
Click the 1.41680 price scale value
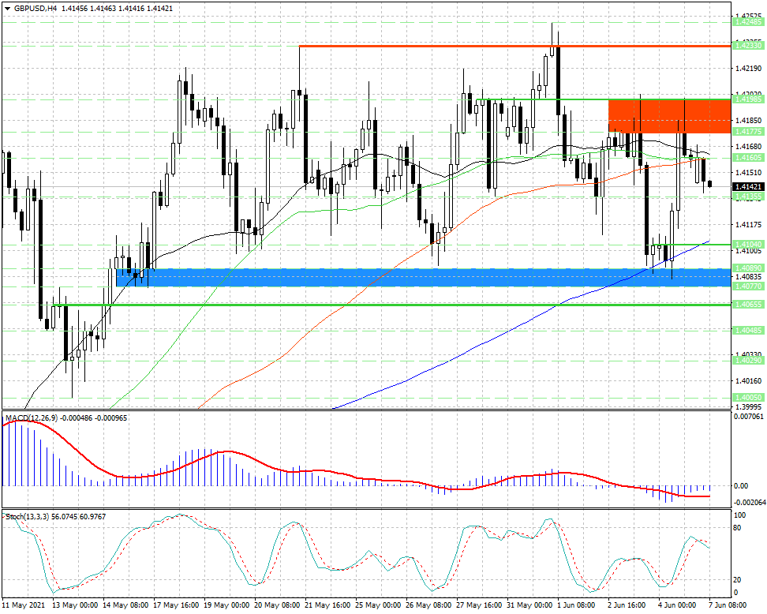748,146
